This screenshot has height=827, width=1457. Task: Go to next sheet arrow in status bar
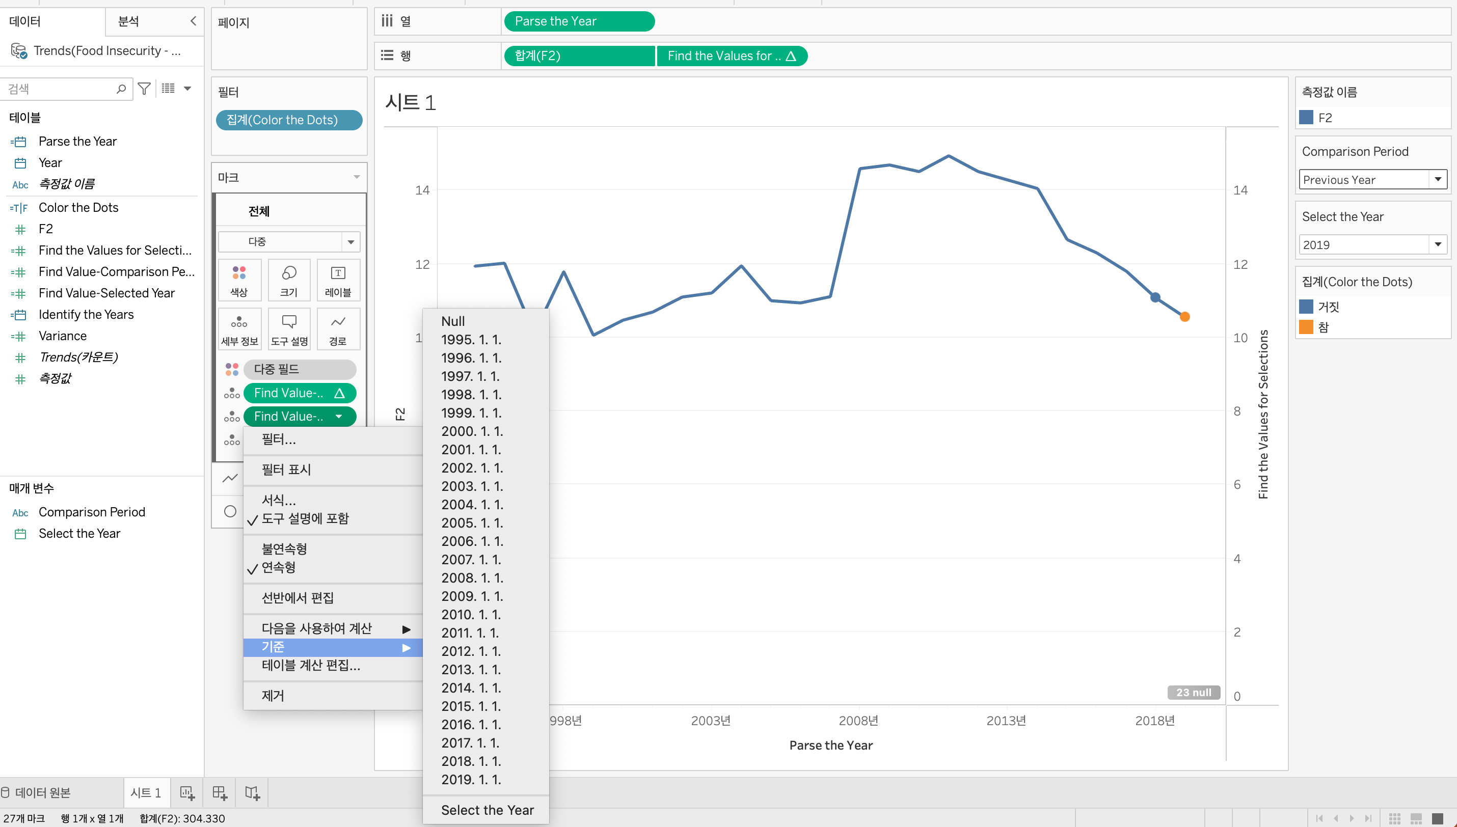(x=1352, y=818)
